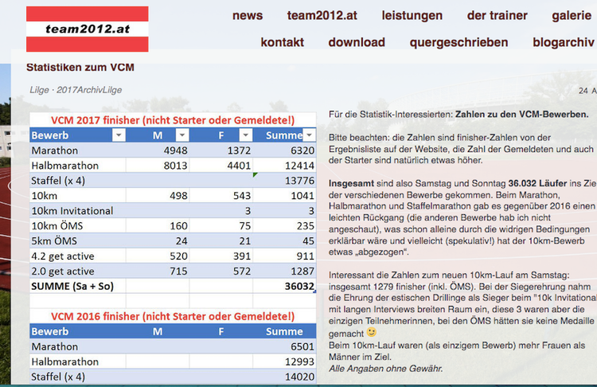The width and height of the screenshot is (597, 387).
Task: Select the 2016 Halbmarathon total 12993
Action: click(x=299, y=362)
